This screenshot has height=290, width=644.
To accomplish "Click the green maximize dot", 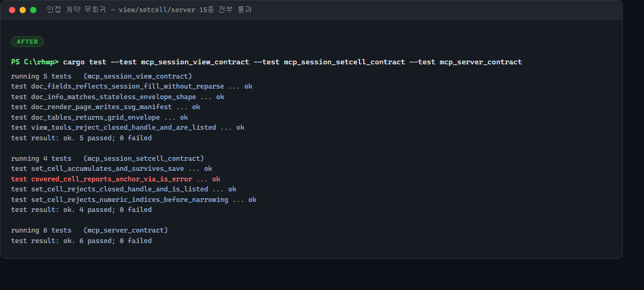I will coord(33,10).
